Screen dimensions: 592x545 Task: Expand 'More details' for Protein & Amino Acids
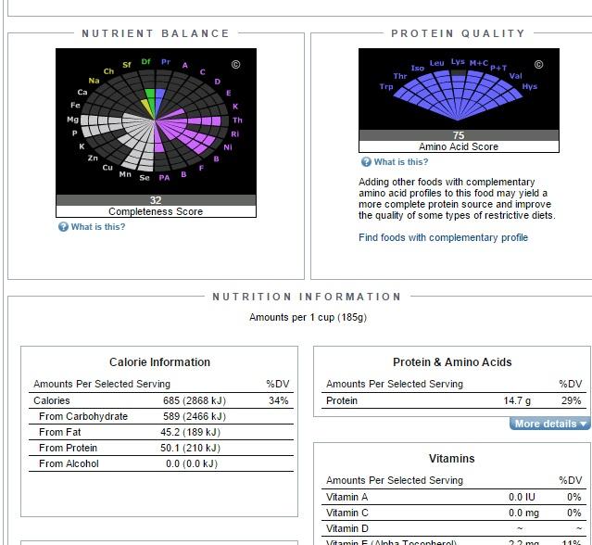pyautogui.click(x=549, y=424)
